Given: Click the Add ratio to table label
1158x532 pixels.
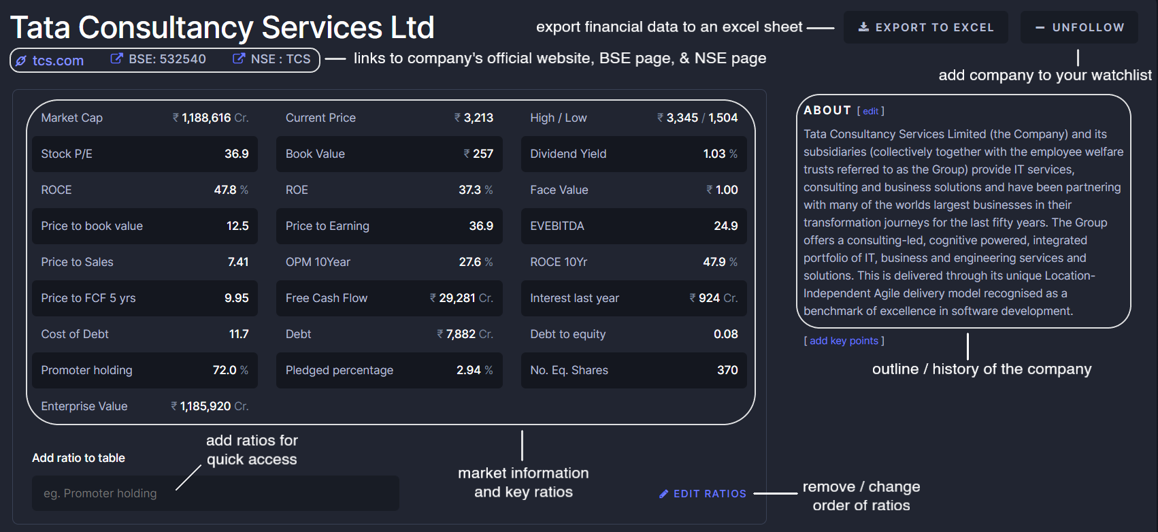Looking at the screenshot, I should pyautogui.click(x=78, y=458).
